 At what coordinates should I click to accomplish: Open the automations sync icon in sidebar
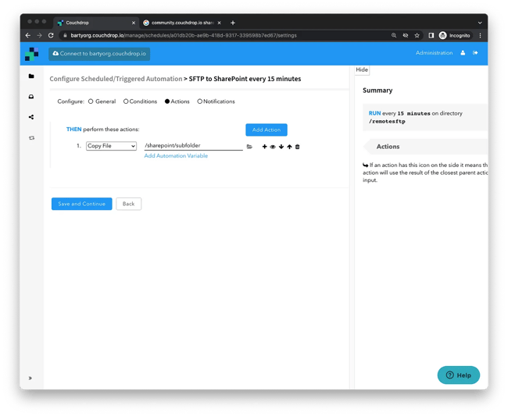coord(31,138)
